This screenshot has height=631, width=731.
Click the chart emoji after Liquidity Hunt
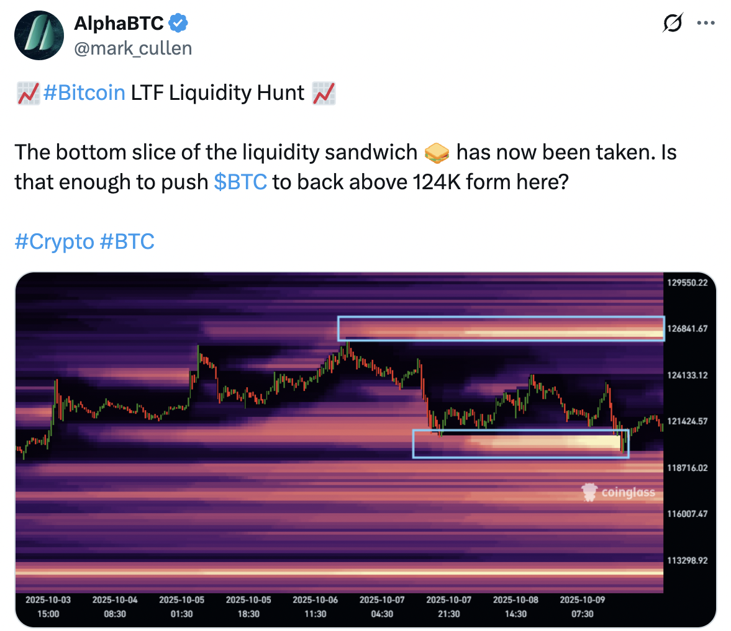pos(324,93)
